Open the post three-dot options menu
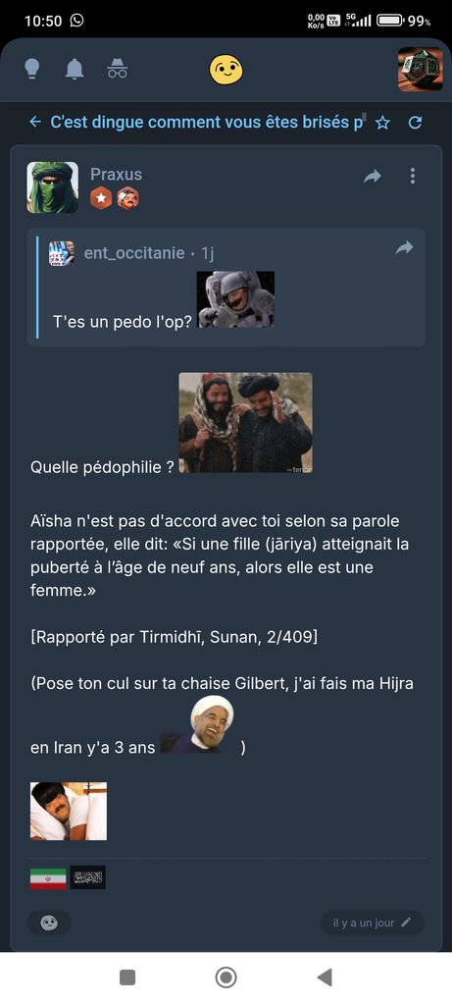This screenshot has width=452, height=1005. pyautogui.click(x=413, y=176)
